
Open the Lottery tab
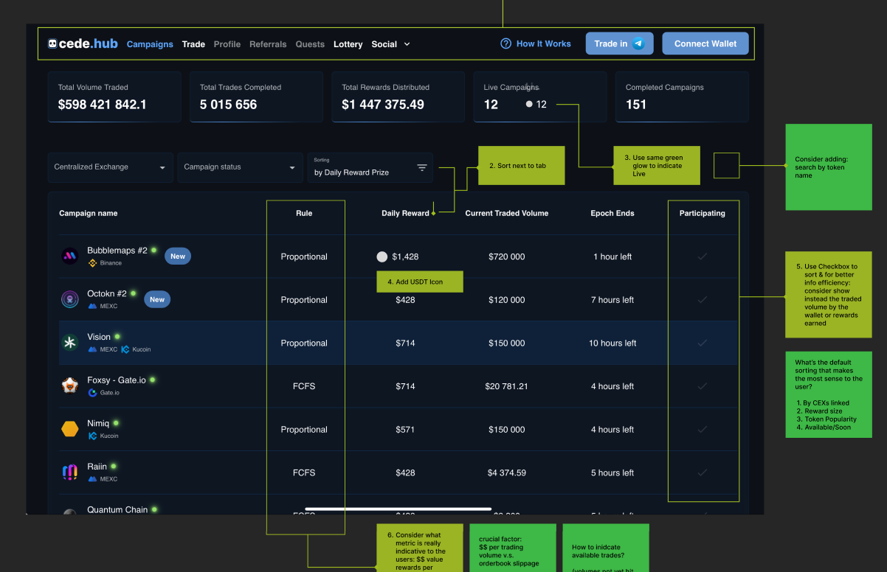point(348,44)
